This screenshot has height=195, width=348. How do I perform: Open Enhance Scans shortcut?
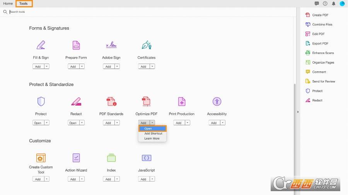pos(320,53)
